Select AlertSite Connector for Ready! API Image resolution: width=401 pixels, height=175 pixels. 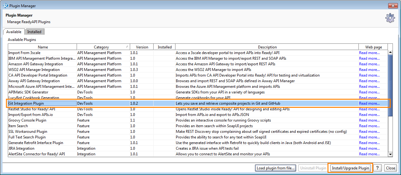coord(198,154)
